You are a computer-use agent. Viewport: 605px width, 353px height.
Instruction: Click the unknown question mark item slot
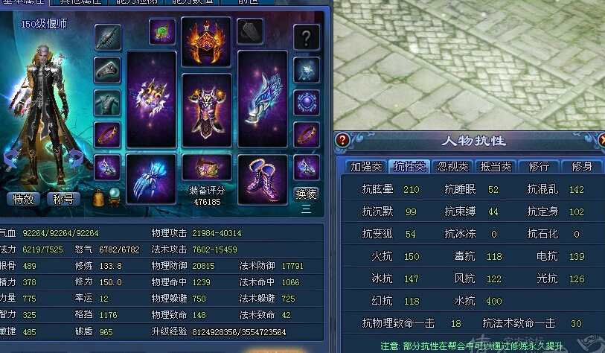tap(307, 37)
